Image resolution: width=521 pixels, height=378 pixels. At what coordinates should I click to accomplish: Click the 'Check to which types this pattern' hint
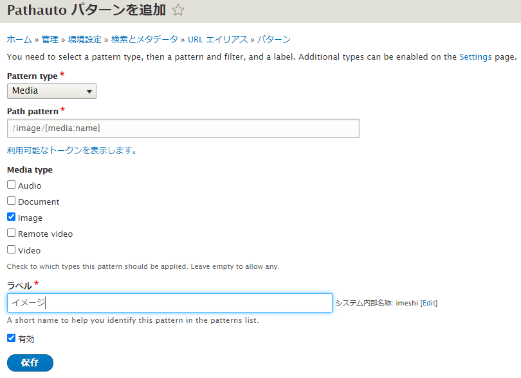pyautogui.click(x=143, y=266)
